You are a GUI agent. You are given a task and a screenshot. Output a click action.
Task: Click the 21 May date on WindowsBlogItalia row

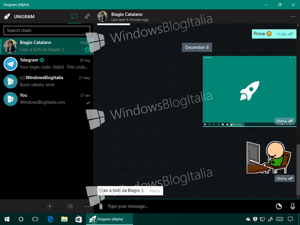[x=84, y=78]
